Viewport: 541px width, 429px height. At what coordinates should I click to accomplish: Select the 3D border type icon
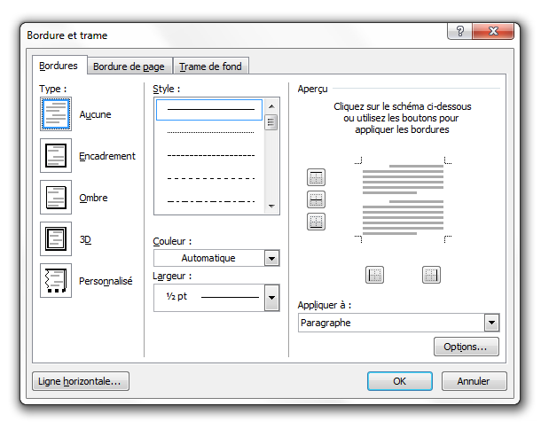point(56,239)
